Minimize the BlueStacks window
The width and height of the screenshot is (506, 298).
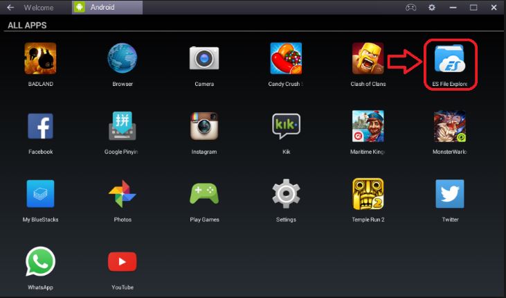pos(453,7)
